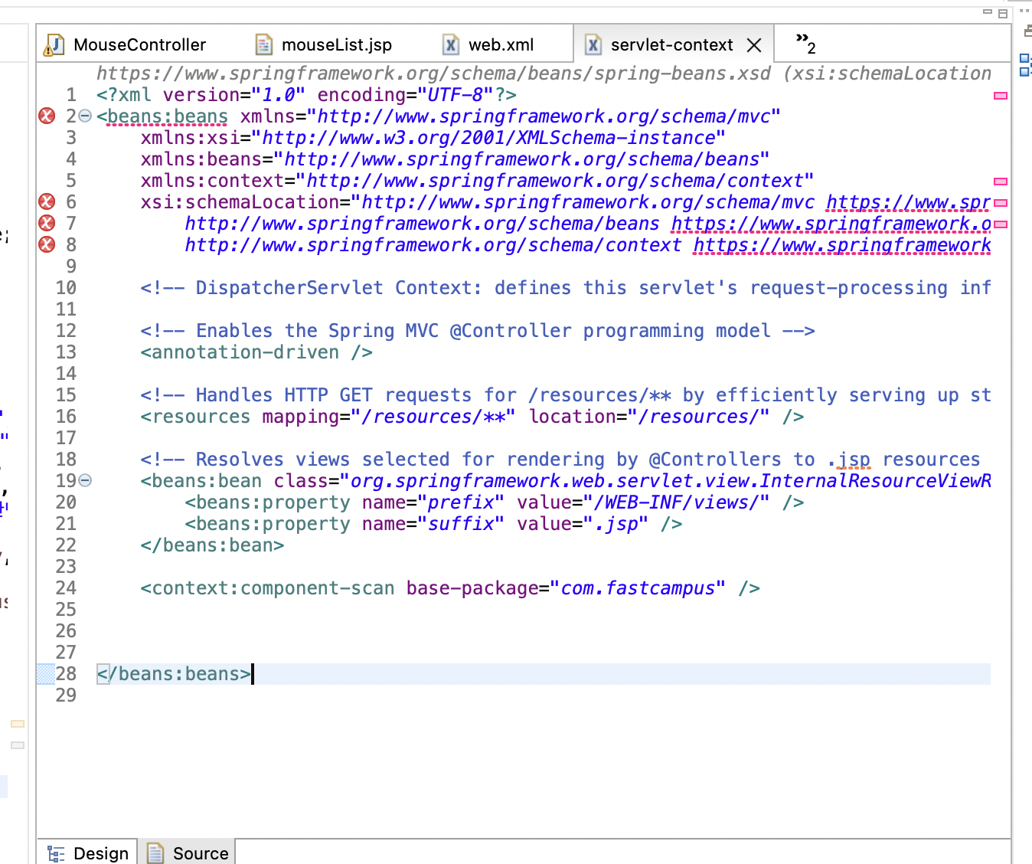Jump to top overview ruler error marker

click(1000, 96)
